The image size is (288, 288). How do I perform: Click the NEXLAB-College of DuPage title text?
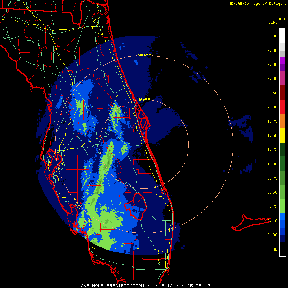click(255, 4)
